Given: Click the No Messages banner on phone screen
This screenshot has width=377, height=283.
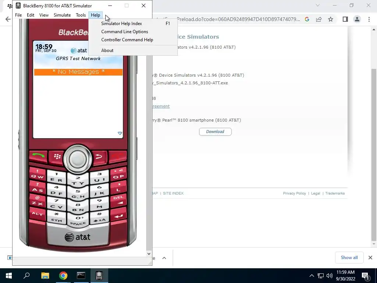Looking at the screenshot, I should [x=78, y=72].
